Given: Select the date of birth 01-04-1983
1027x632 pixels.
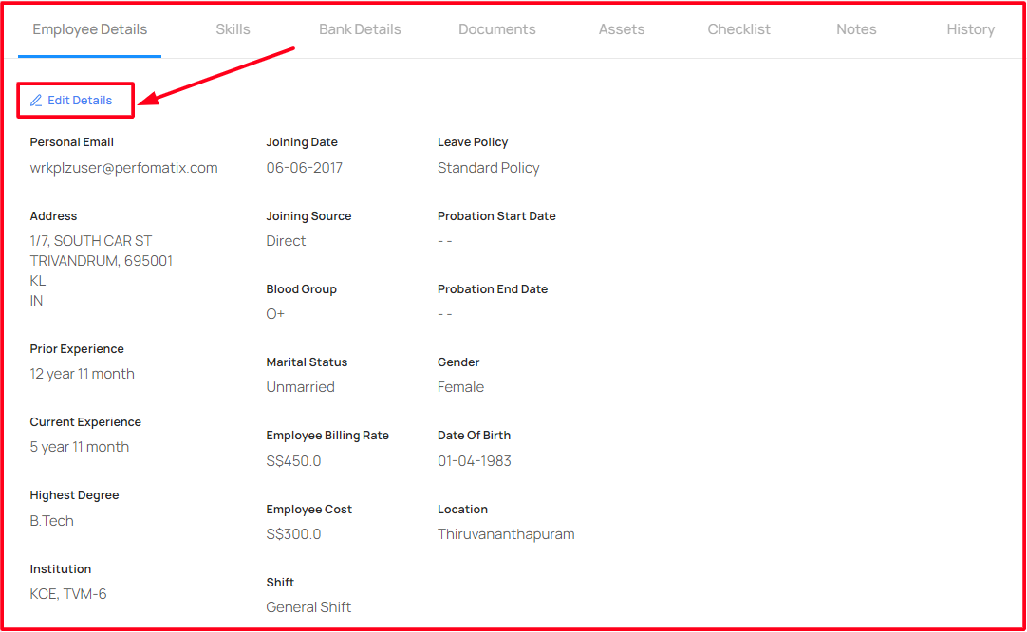Looking at the screenshot, I should [475, 461].
